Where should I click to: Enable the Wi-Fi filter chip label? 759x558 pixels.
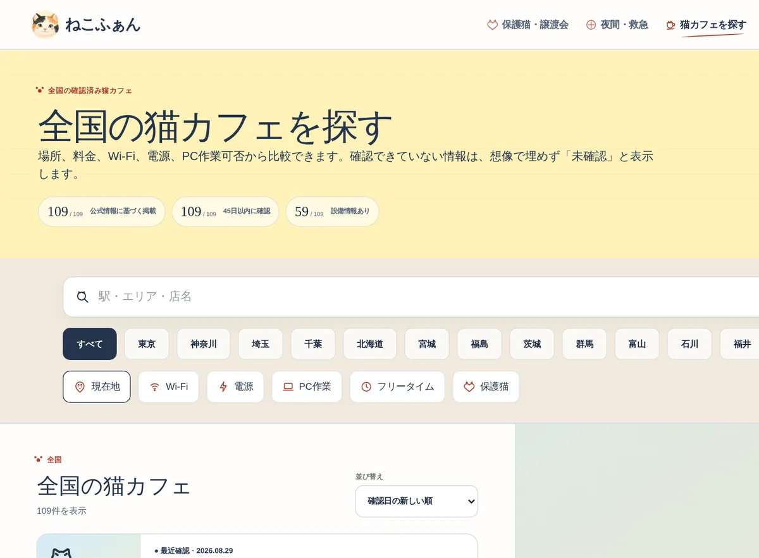(x=177, y=387)
